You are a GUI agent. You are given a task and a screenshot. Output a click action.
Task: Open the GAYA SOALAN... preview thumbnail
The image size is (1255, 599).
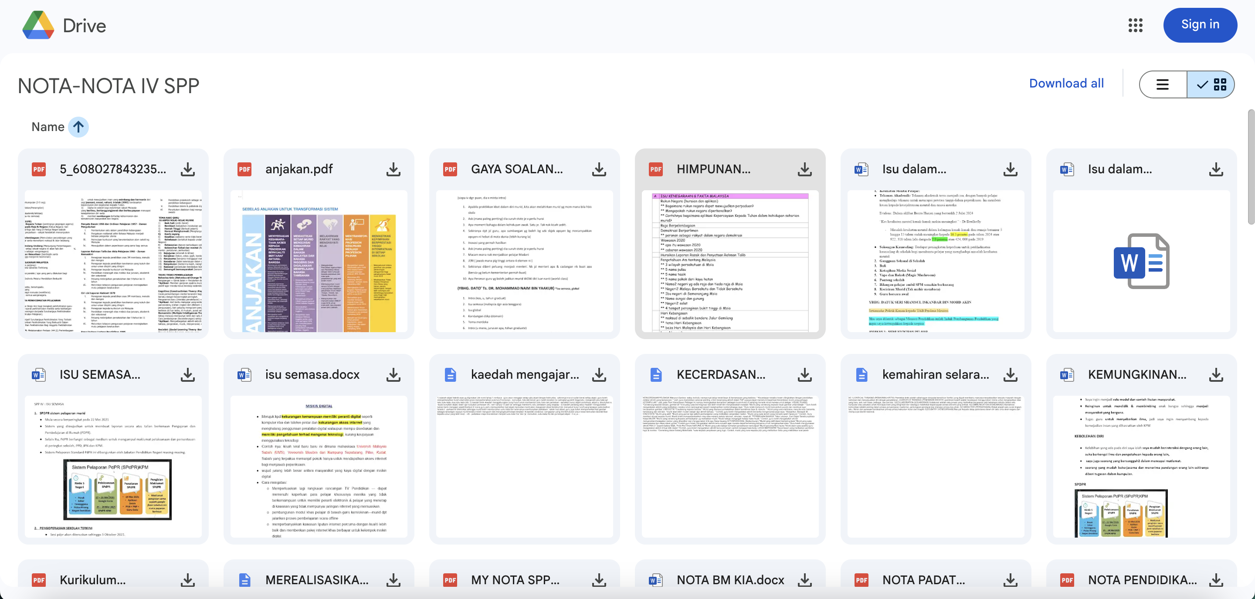point(524,261)
